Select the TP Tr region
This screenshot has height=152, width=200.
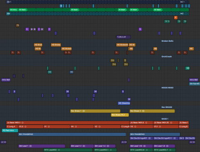[167, 21]
